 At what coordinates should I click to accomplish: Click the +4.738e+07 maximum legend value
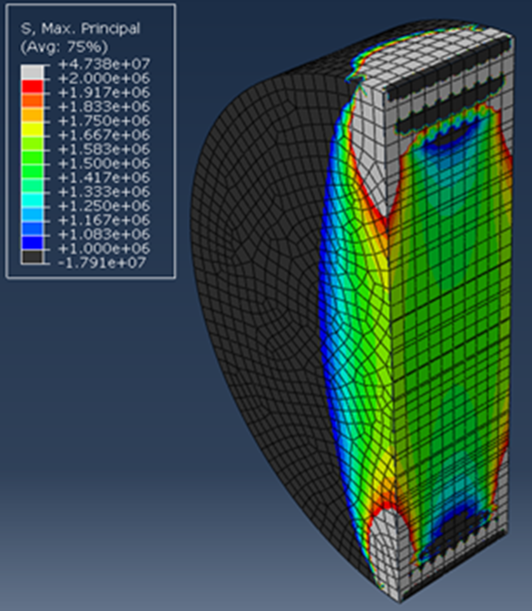[x=103, y=64]
